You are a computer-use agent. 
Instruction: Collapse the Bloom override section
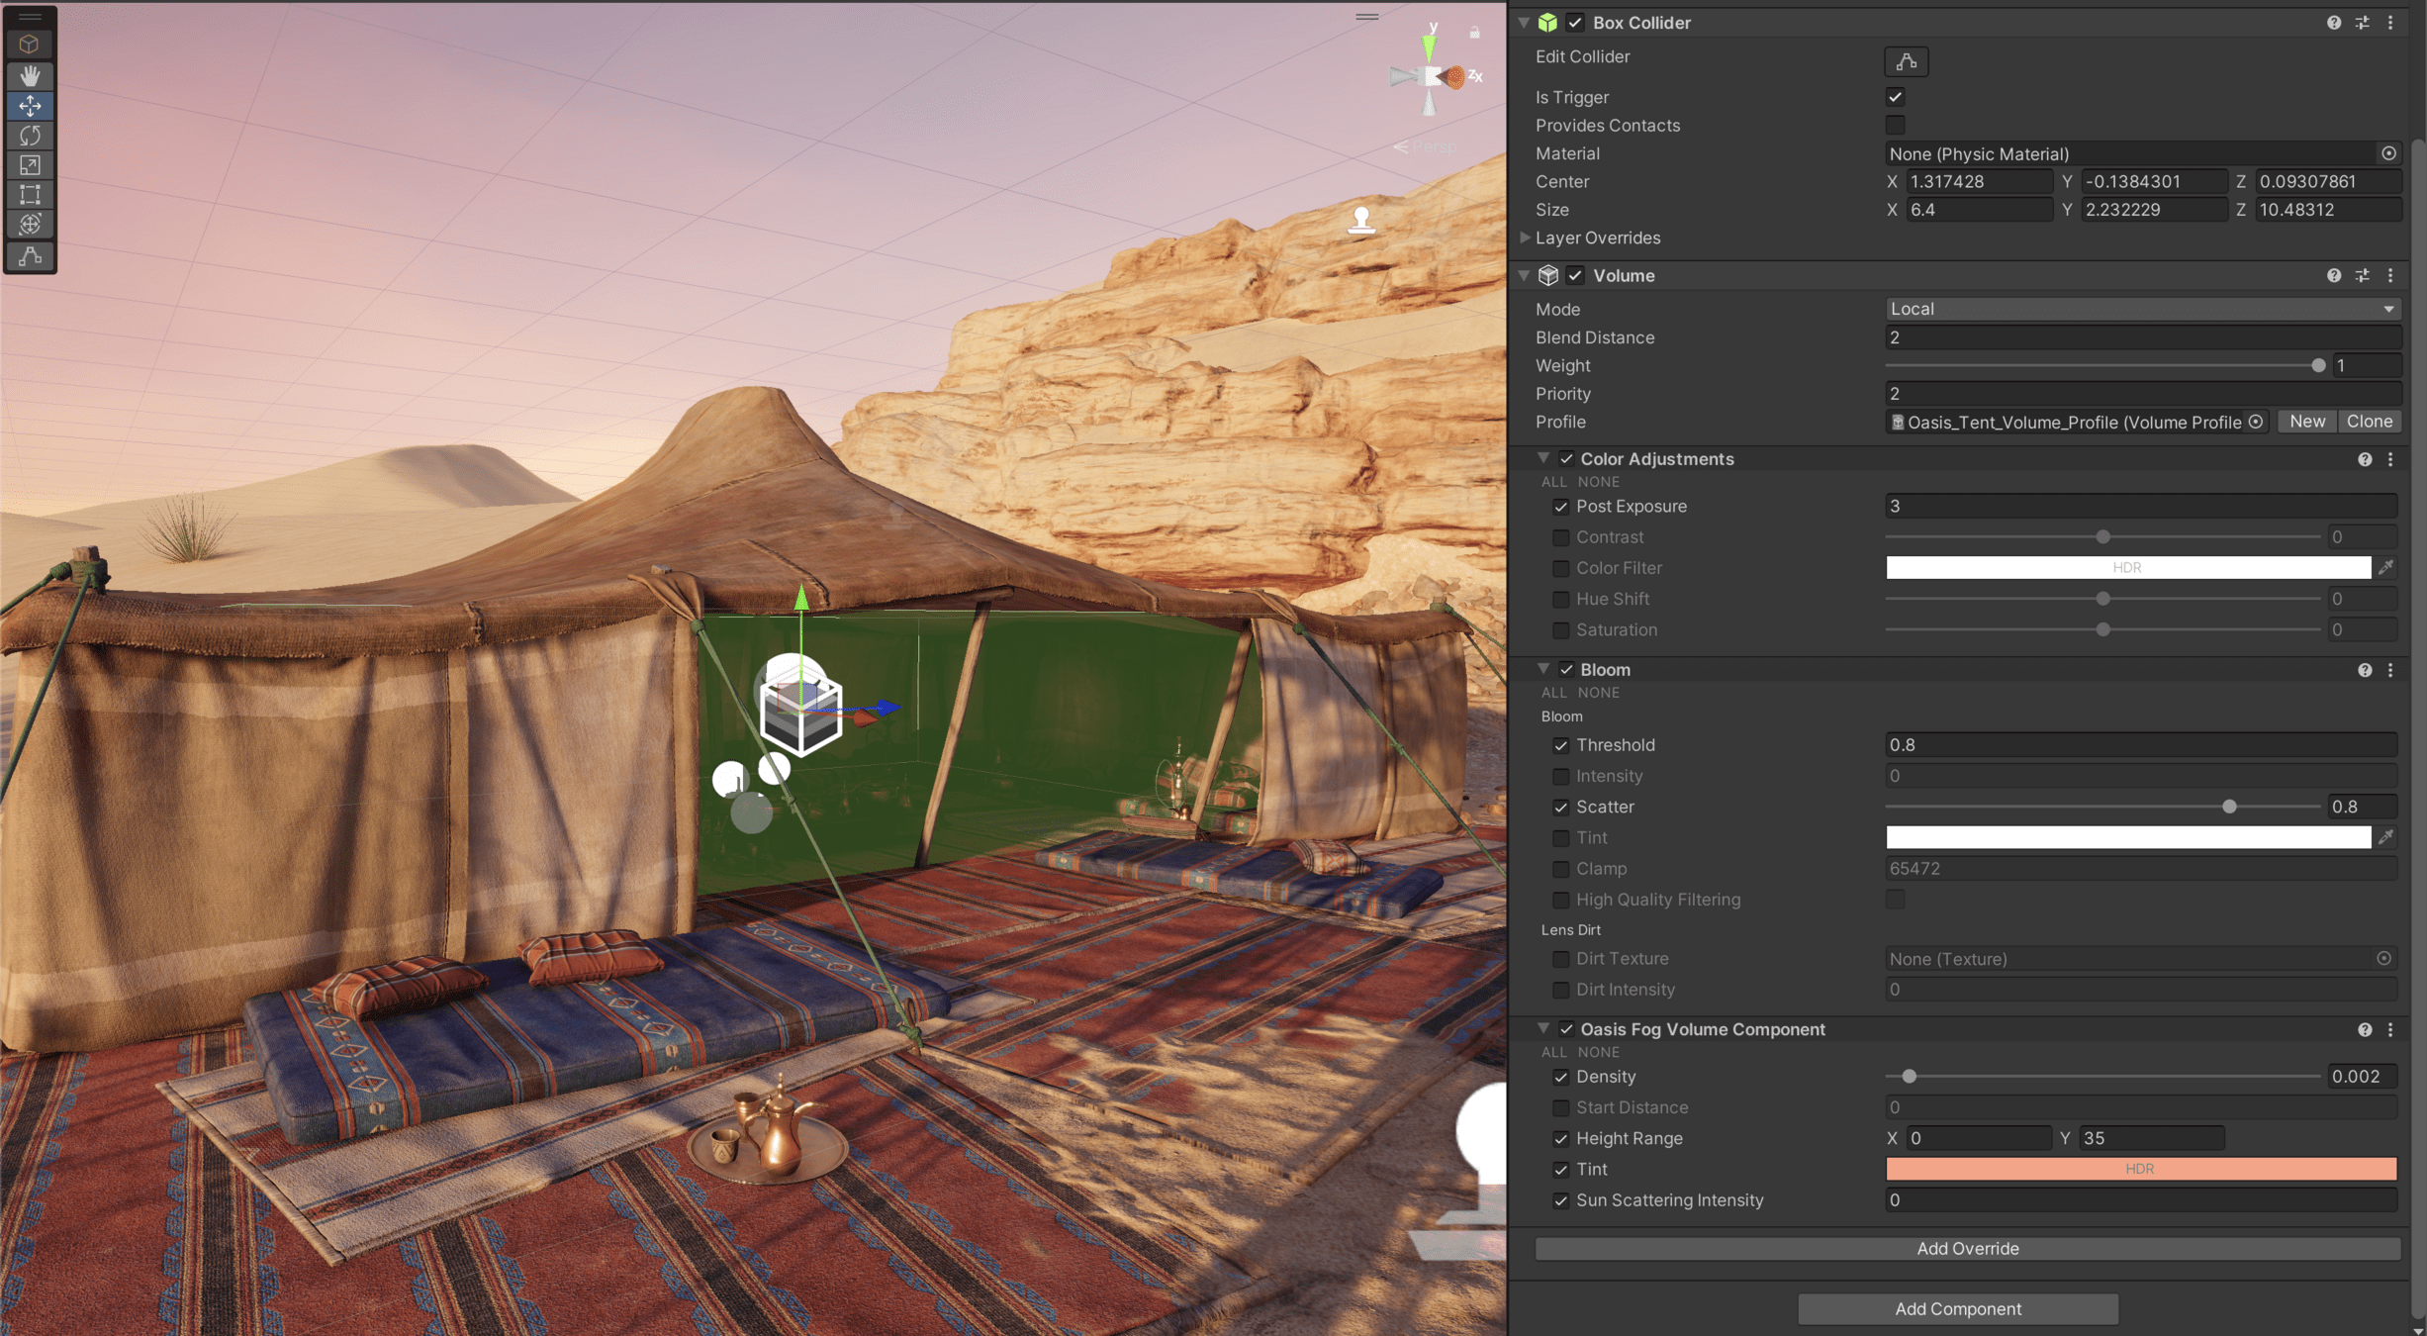(x=1543, y=669)
